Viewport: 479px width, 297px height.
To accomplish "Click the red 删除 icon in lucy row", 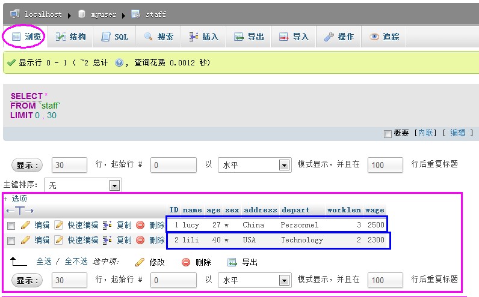I will point(140,225).
